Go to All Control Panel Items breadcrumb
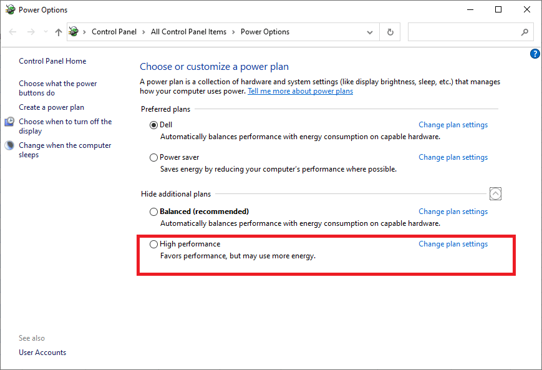The width and height of the screenshot is (542, 370). click(x=188, y=32)
